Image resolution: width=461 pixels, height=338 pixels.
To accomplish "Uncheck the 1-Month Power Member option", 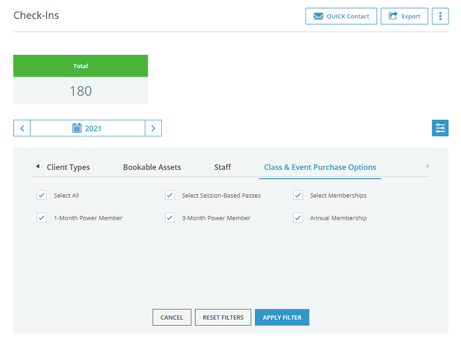I will (x=42, y=218).
